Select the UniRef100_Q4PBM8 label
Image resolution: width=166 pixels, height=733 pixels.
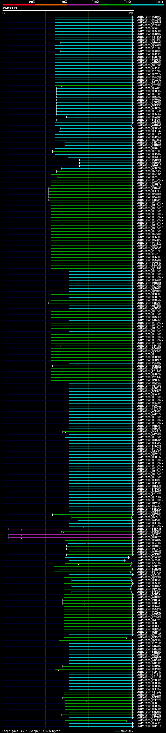(149, 669)
